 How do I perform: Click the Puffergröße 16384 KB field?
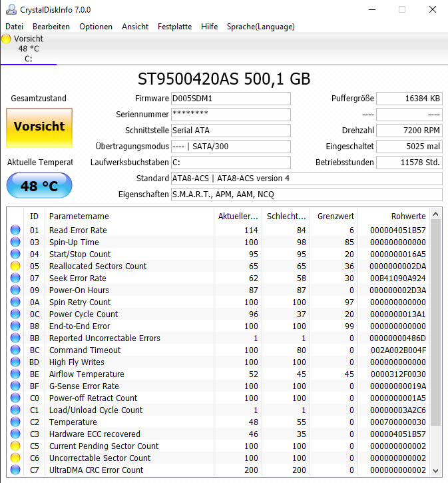click(x=409, y=99)
